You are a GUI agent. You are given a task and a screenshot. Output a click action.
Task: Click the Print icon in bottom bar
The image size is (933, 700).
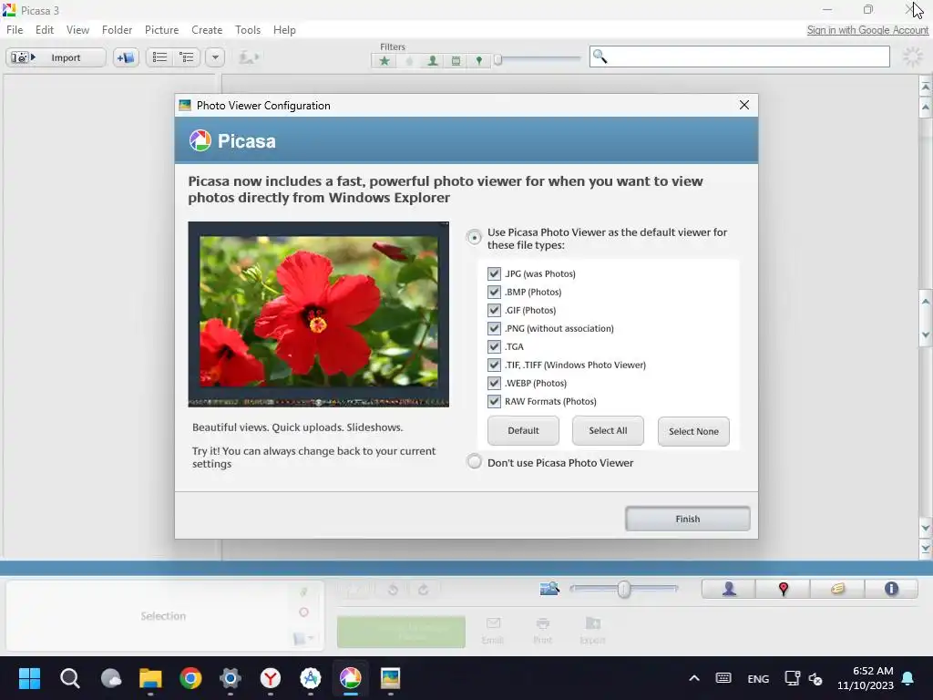tap(542, 631)
